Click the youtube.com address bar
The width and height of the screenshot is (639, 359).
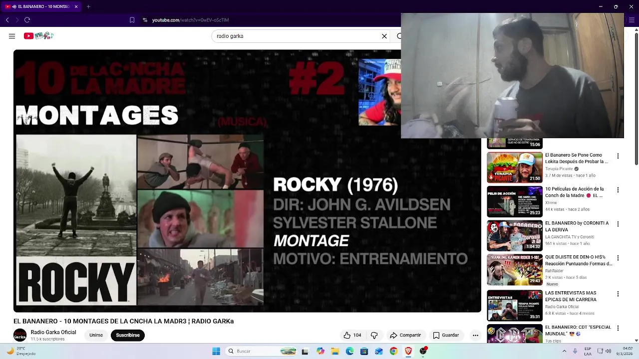tap(270, 20)
